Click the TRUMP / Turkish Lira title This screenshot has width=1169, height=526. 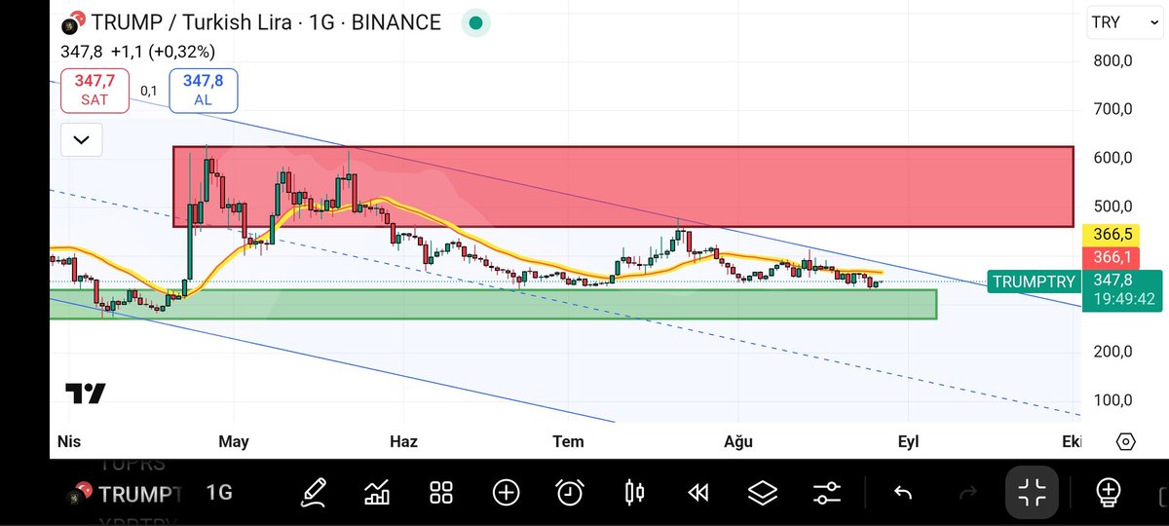(266, 21)
